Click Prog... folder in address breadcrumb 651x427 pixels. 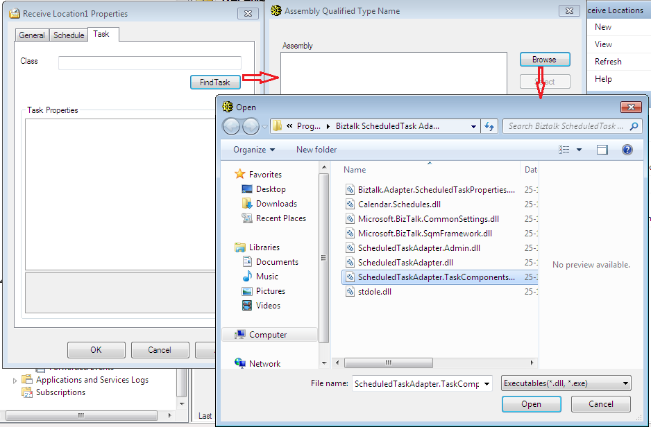pos(308,126)
